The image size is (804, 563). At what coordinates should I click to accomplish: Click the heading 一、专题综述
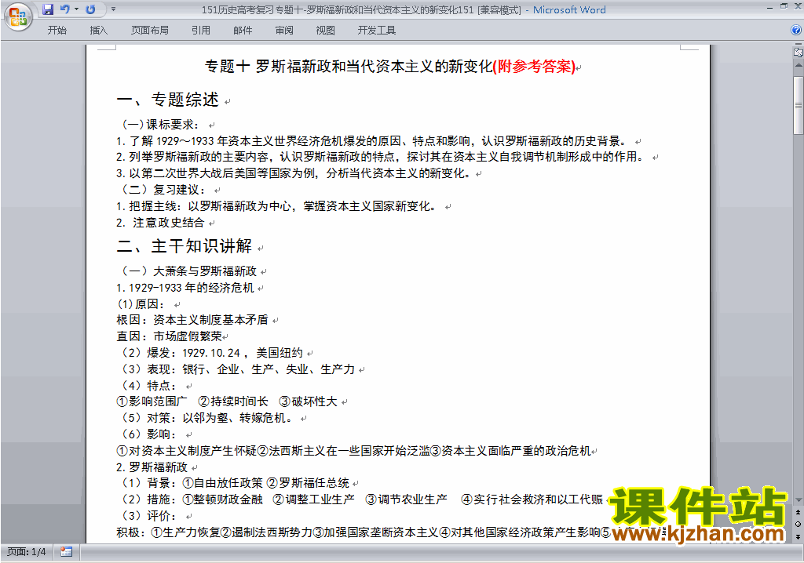tap(168, 100)
